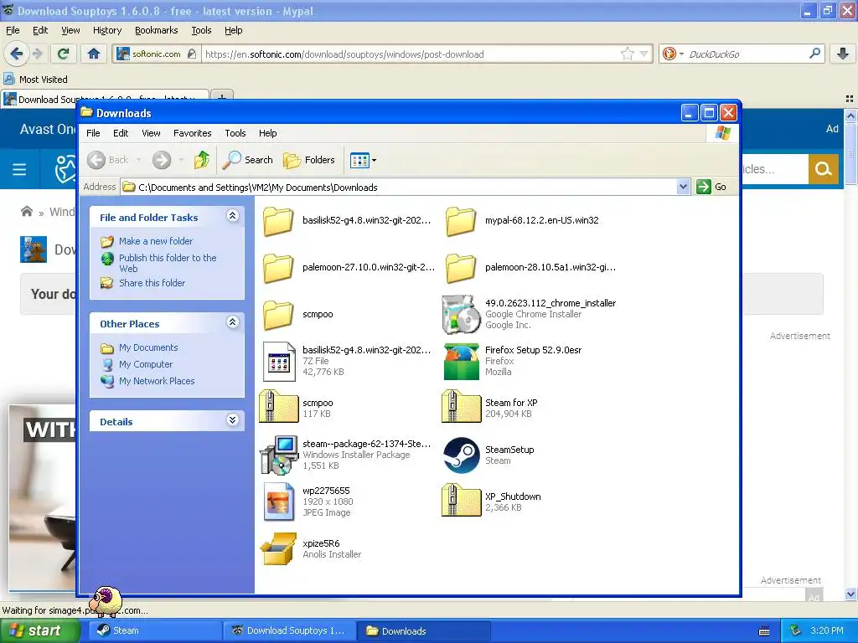Open the Explorer Tools menu
Viewport: 858px width, 643px height.
tap(235, 133)
